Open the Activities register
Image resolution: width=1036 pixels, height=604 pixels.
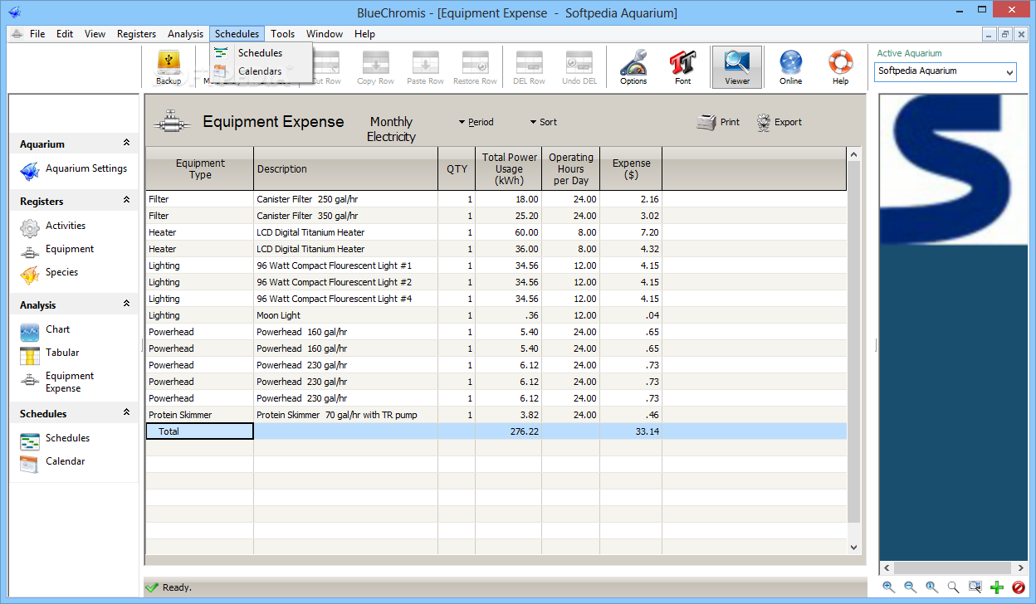point(54,226)
